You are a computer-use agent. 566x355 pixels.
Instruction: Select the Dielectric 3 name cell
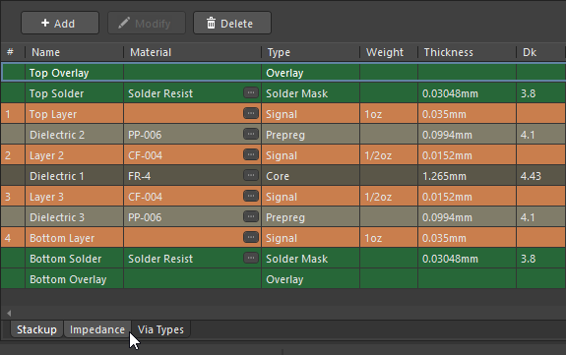coord(75,217)
